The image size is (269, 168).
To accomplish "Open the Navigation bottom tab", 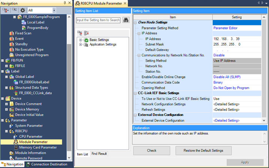I will point(12,164).
